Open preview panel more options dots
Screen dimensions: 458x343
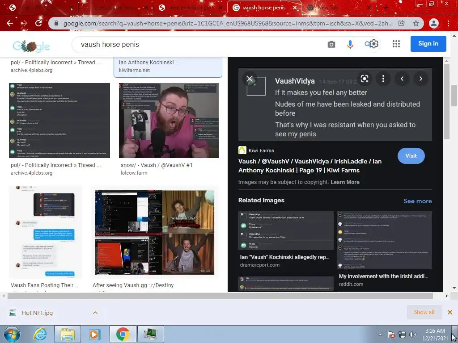pos(383,79)
